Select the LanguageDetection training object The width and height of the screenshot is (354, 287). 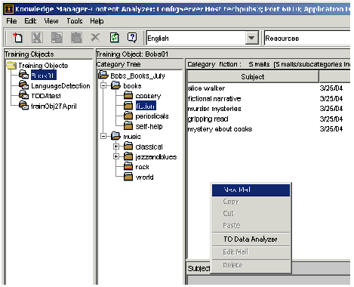(60, 86)
